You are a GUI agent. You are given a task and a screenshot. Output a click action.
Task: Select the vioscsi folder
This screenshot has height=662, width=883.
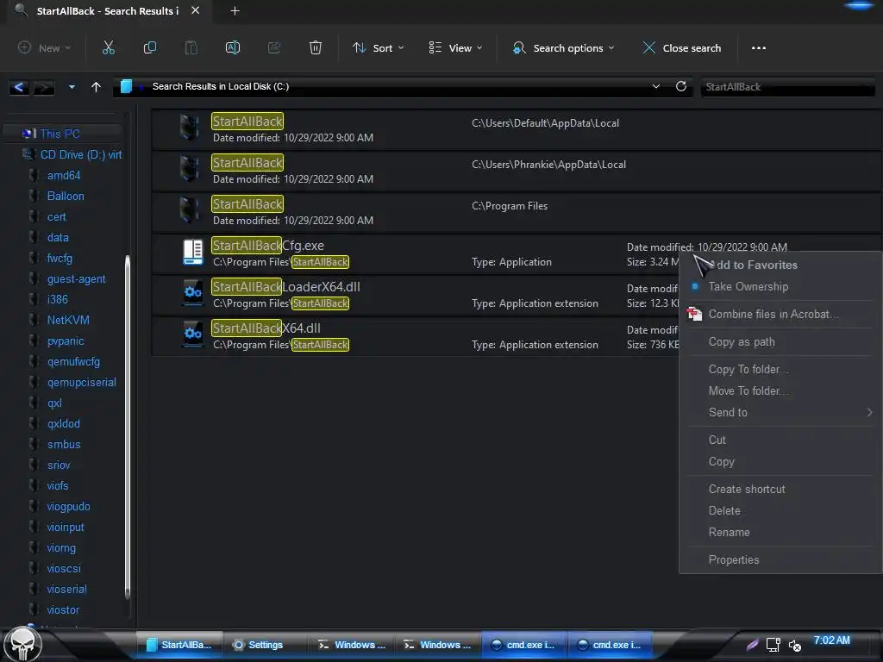64,569
